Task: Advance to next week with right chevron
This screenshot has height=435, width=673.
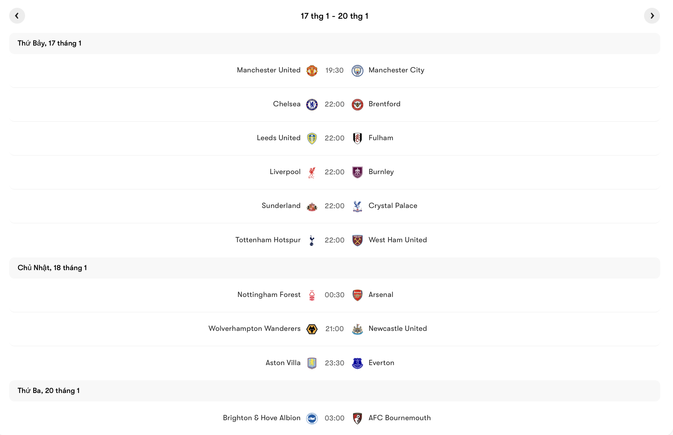Action: coord(652,16)
